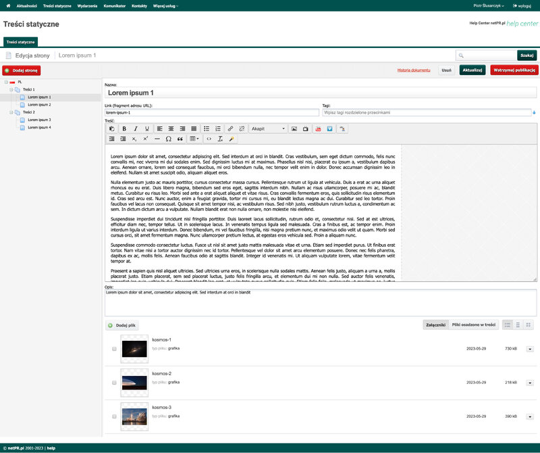
Task: Insert a bulleted list
Action: coord(206,128)
